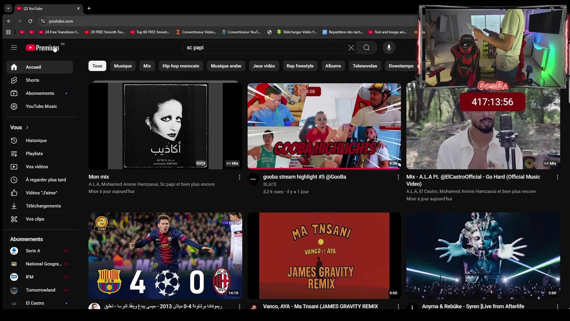Open Shorts from the sidebar

coord(40,80)
